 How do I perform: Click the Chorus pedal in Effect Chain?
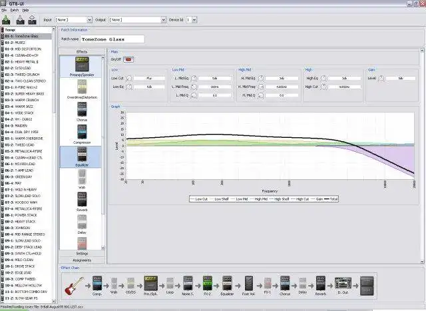285,284
